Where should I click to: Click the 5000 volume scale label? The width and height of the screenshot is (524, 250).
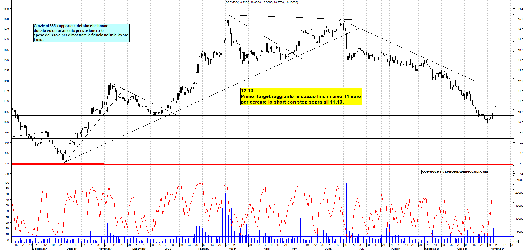point(520,232)
